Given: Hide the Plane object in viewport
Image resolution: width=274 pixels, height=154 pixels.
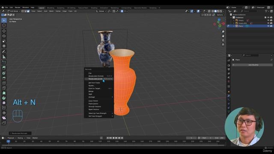Looking at the screenshot, I should point(268,26).
